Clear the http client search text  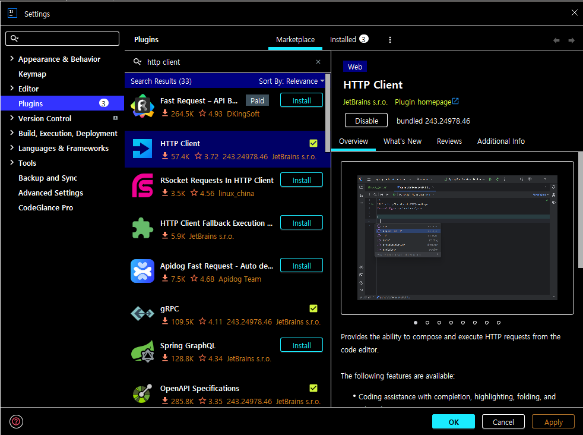tap(318, 62)
